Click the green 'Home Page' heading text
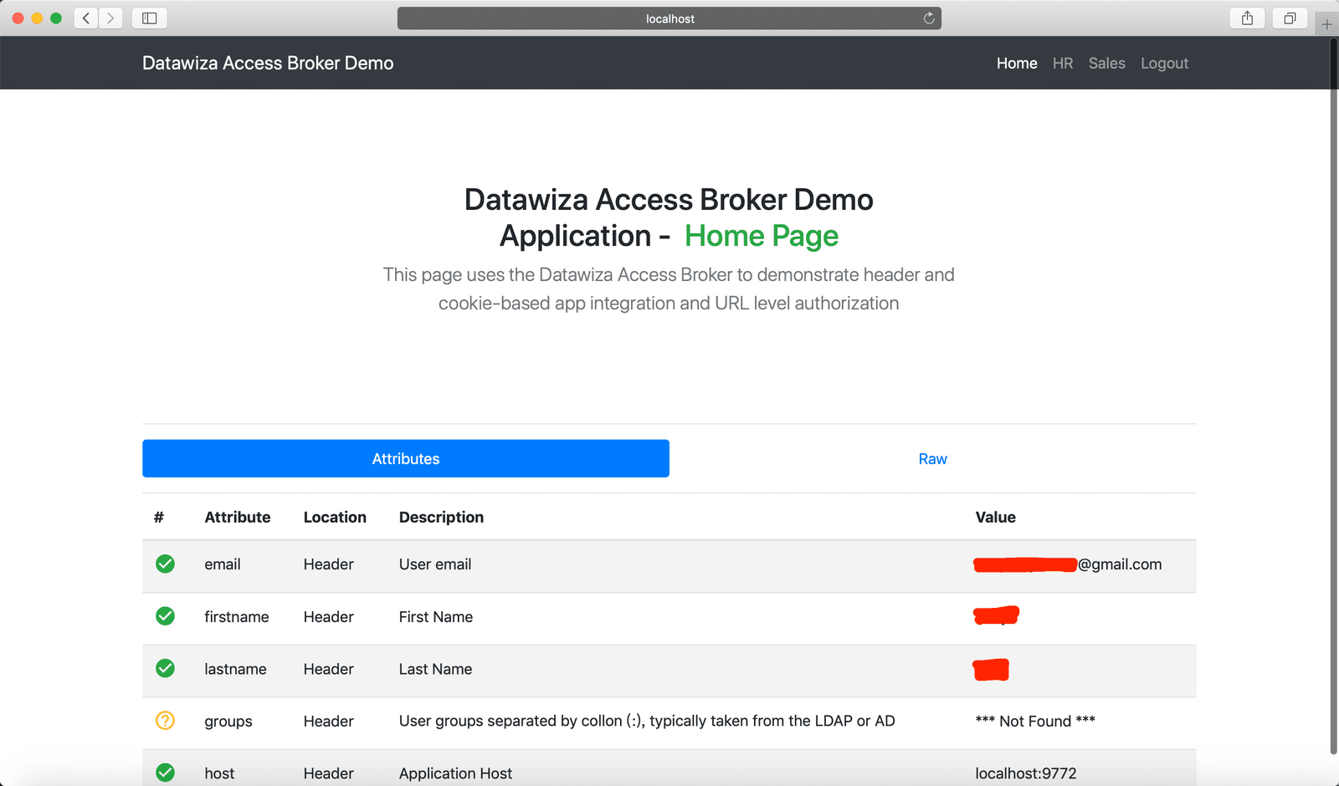 coord(762,236)
